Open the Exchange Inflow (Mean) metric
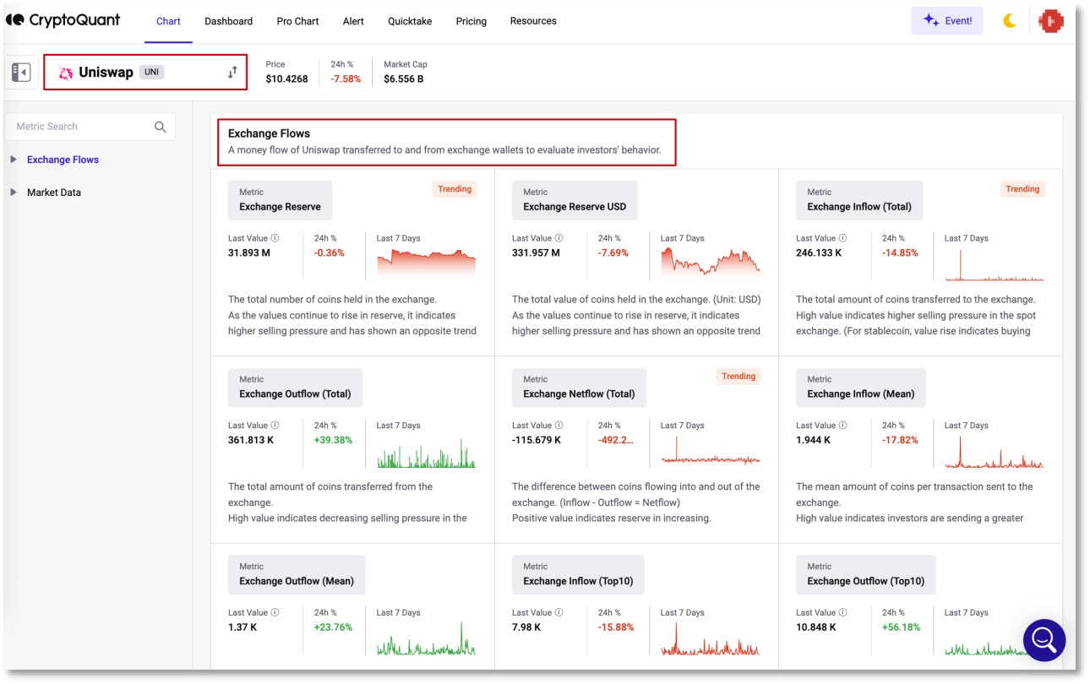 [861, 388]
